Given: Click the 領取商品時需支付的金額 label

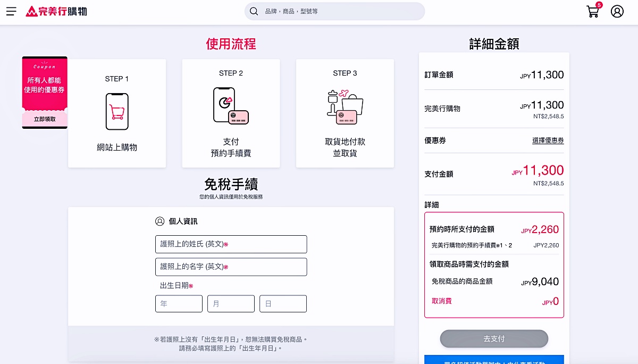Looking at the screenshot, I should [469, 264].
